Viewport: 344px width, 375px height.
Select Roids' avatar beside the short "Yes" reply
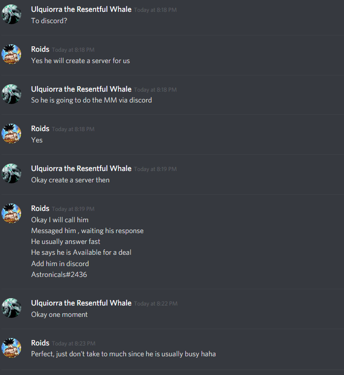(x=11, y=134)
